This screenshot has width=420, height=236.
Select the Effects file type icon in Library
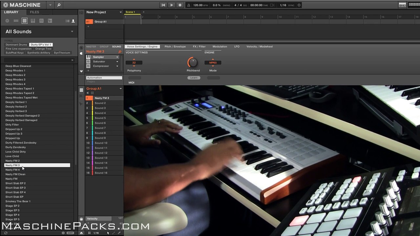pos(41,21)
